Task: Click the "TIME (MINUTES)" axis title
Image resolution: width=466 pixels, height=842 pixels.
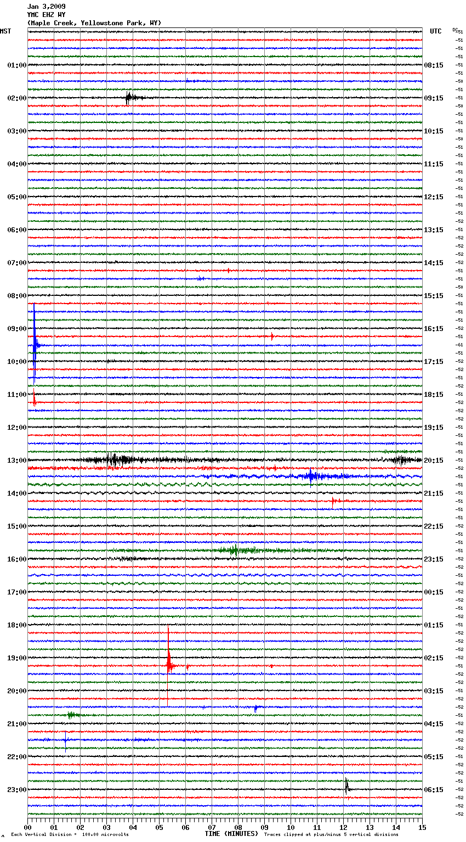Action: coord(231,834)
